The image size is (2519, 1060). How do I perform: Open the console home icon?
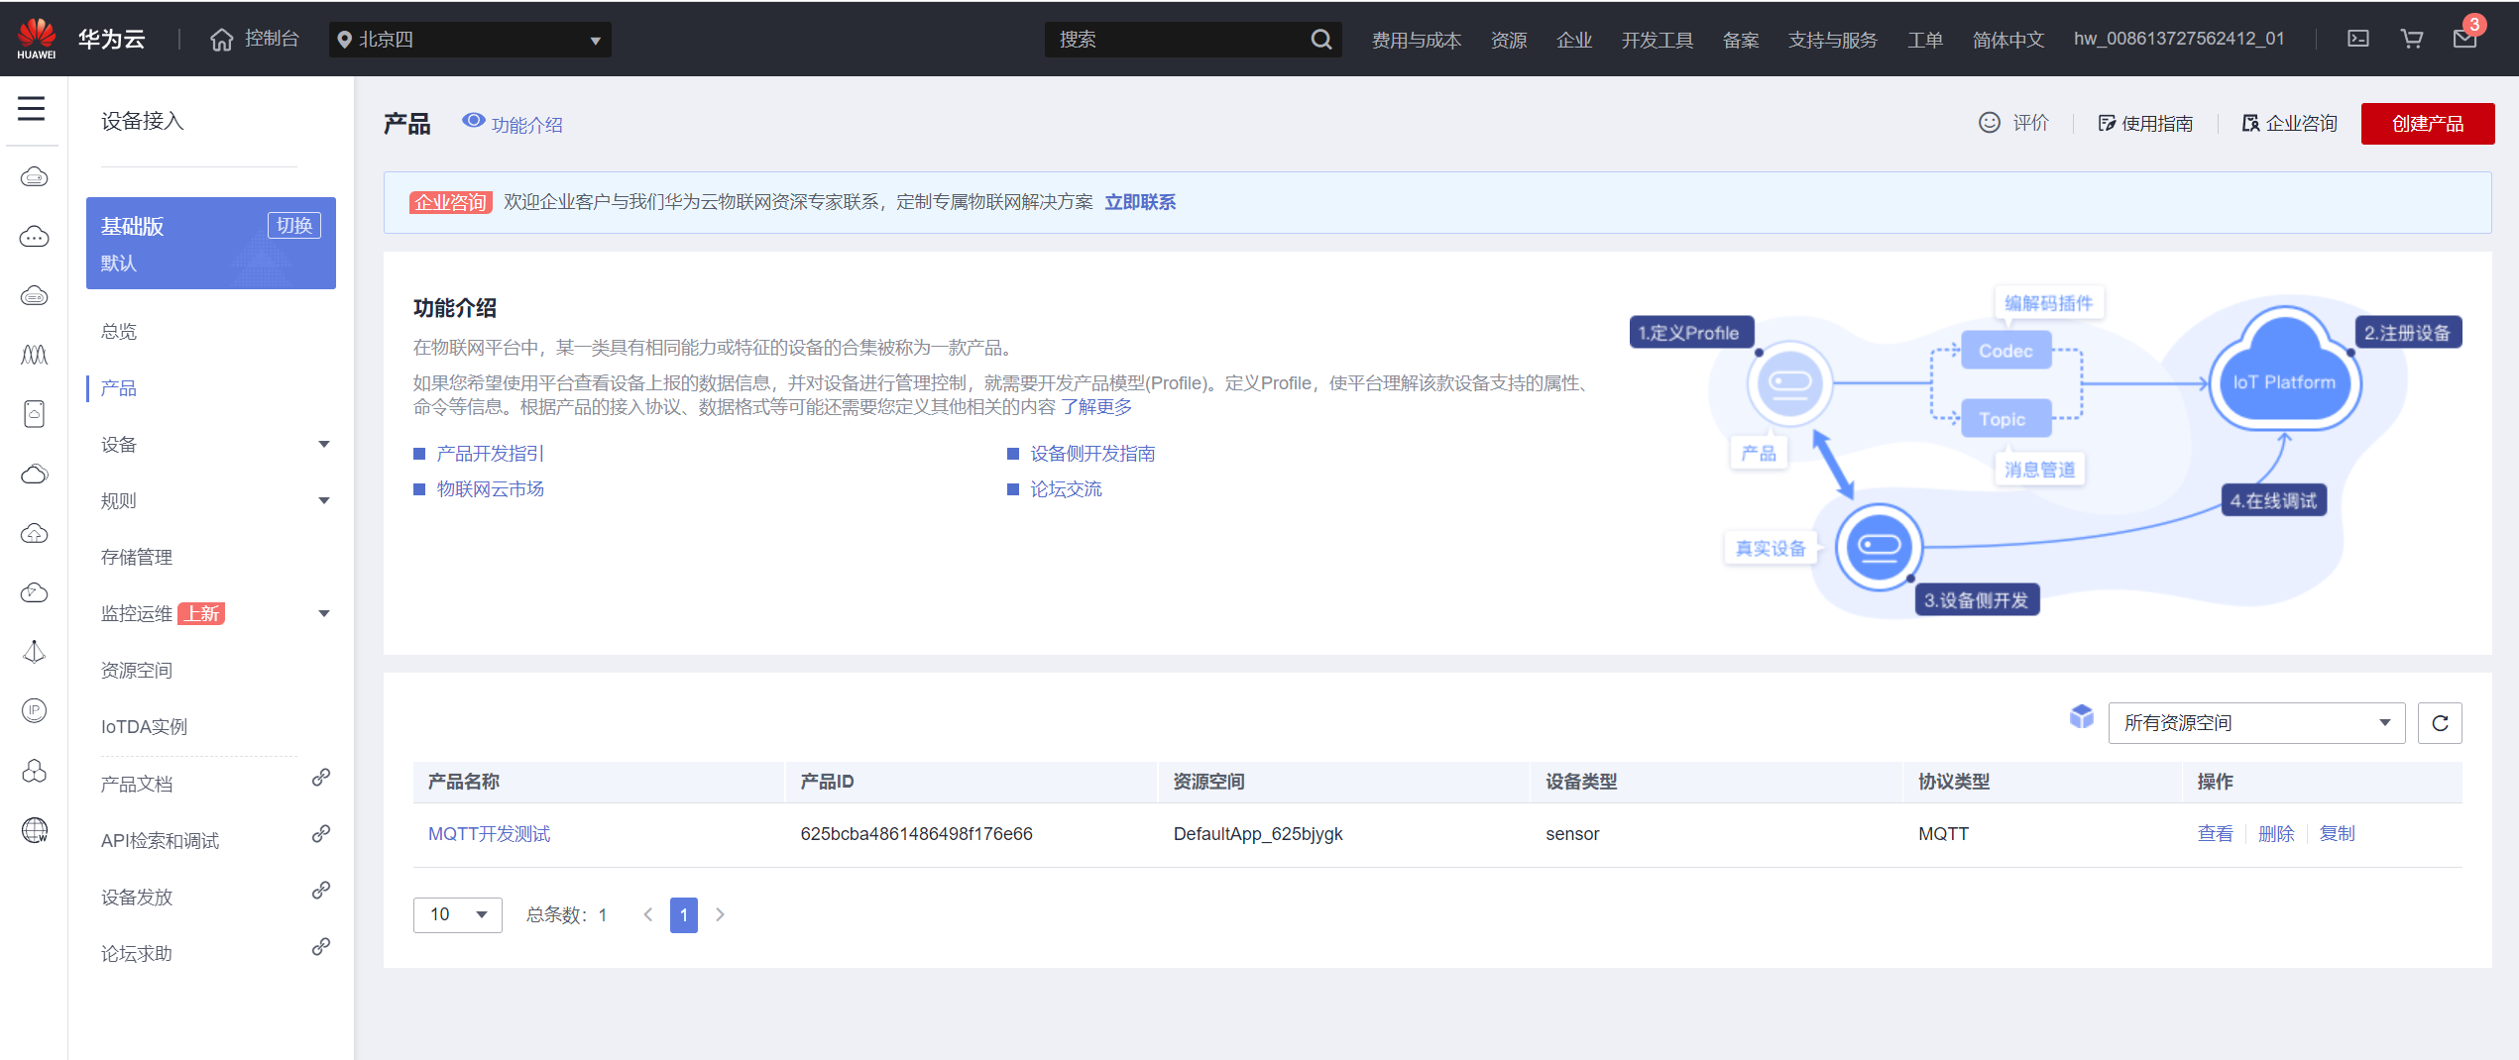pyautogui.click(x=221, y=40)
